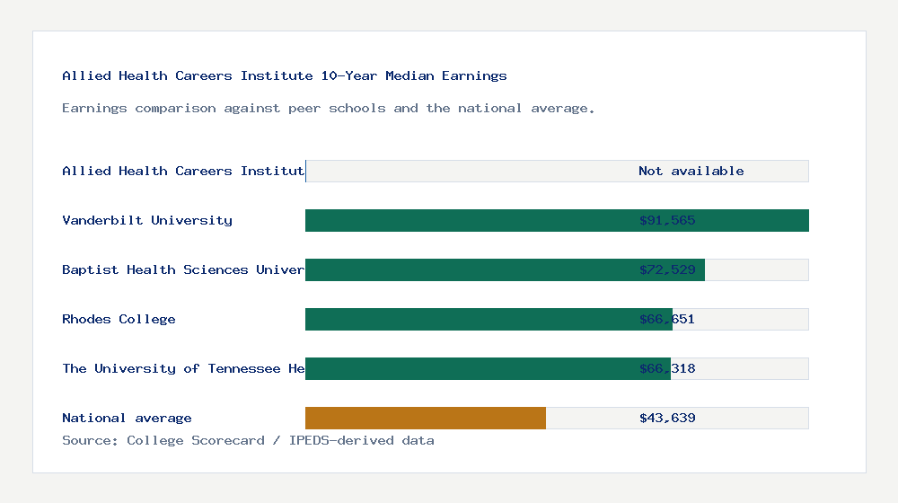
Task: Click the 'Not available' value
Action: (691, 171)
